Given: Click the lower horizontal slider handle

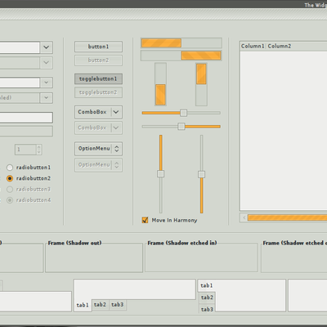Looking at the screenshot, I should tap(181, 127).
